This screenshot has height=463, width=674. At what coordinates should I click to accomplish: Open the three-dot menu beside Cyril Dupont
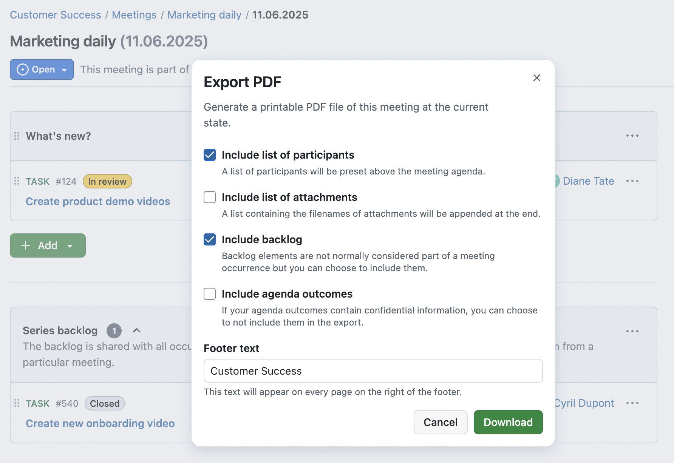click(633, 403)
